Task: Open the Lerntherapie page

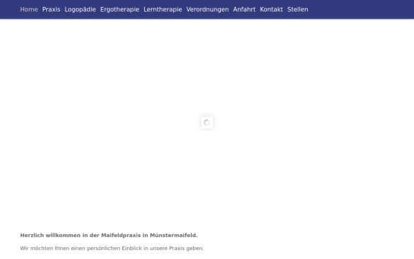Action: [163, 10]
